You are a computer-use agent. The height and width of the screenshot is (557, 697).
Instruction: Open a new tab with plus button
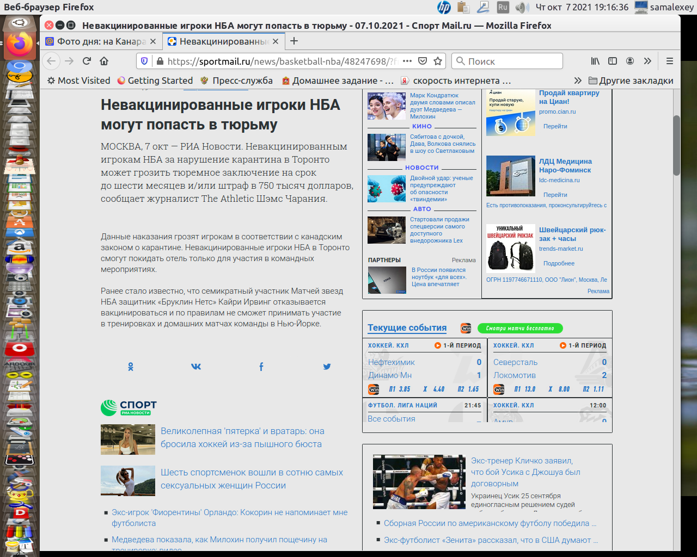coord(294,41)
